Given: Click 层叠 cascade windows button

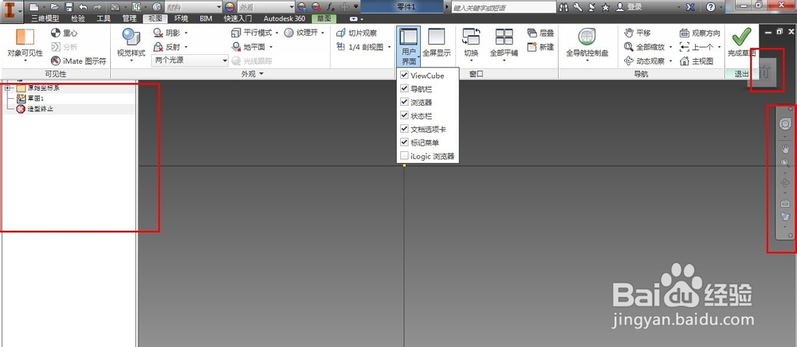Looking at the screenshot, I should point(540,33).
